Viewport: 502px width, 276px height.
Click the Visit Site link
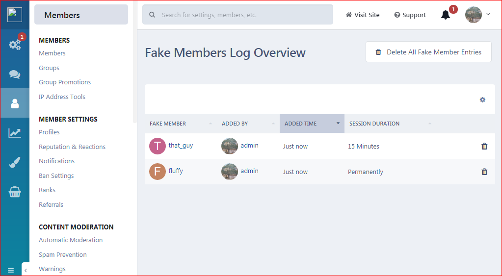point(363,15)
